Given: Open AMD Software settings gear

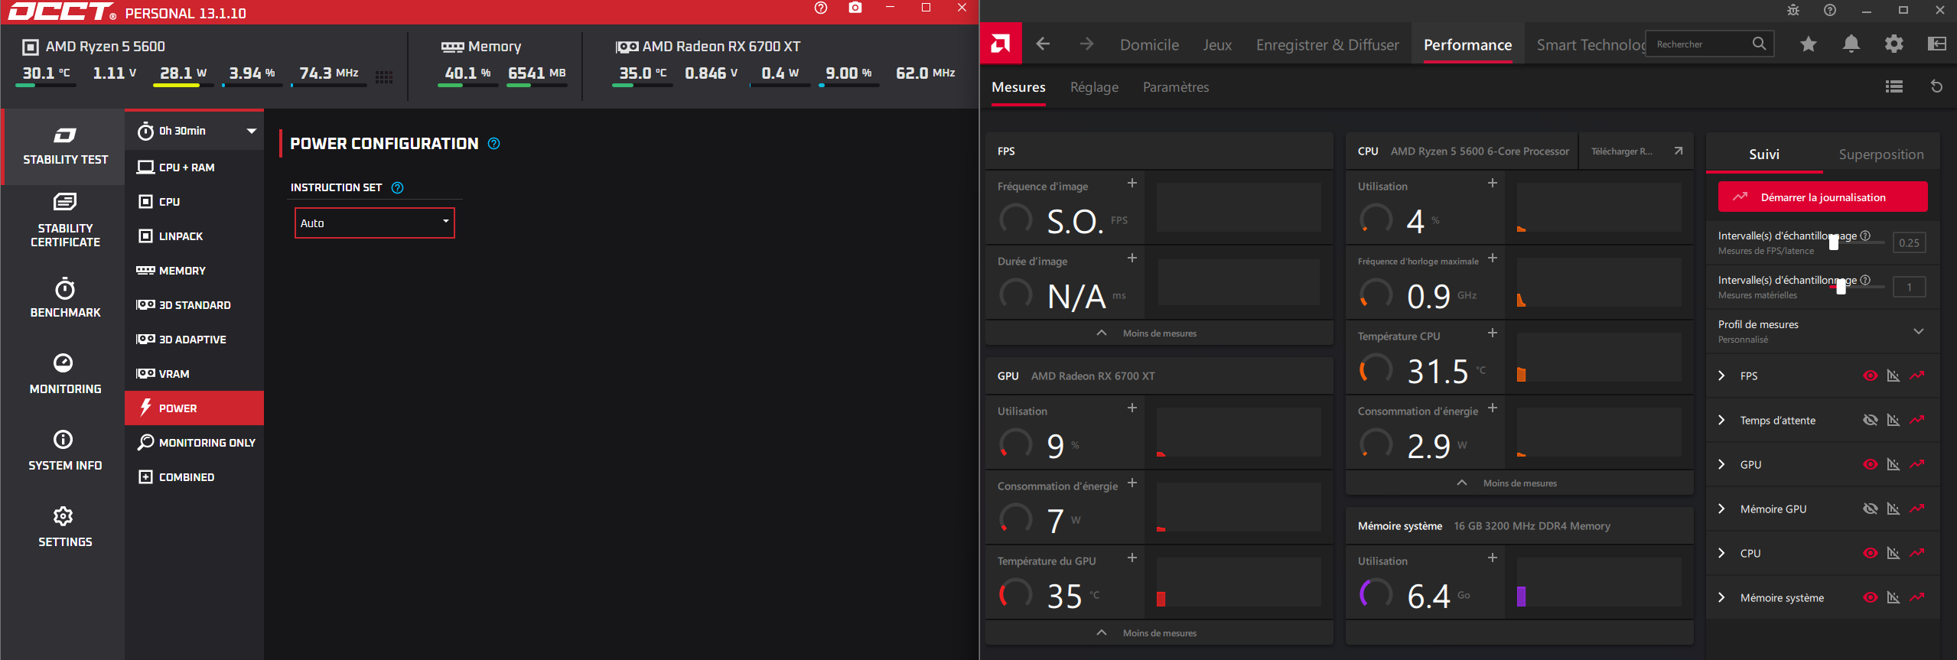Looking at the screenshot, I should point(1894,44).
